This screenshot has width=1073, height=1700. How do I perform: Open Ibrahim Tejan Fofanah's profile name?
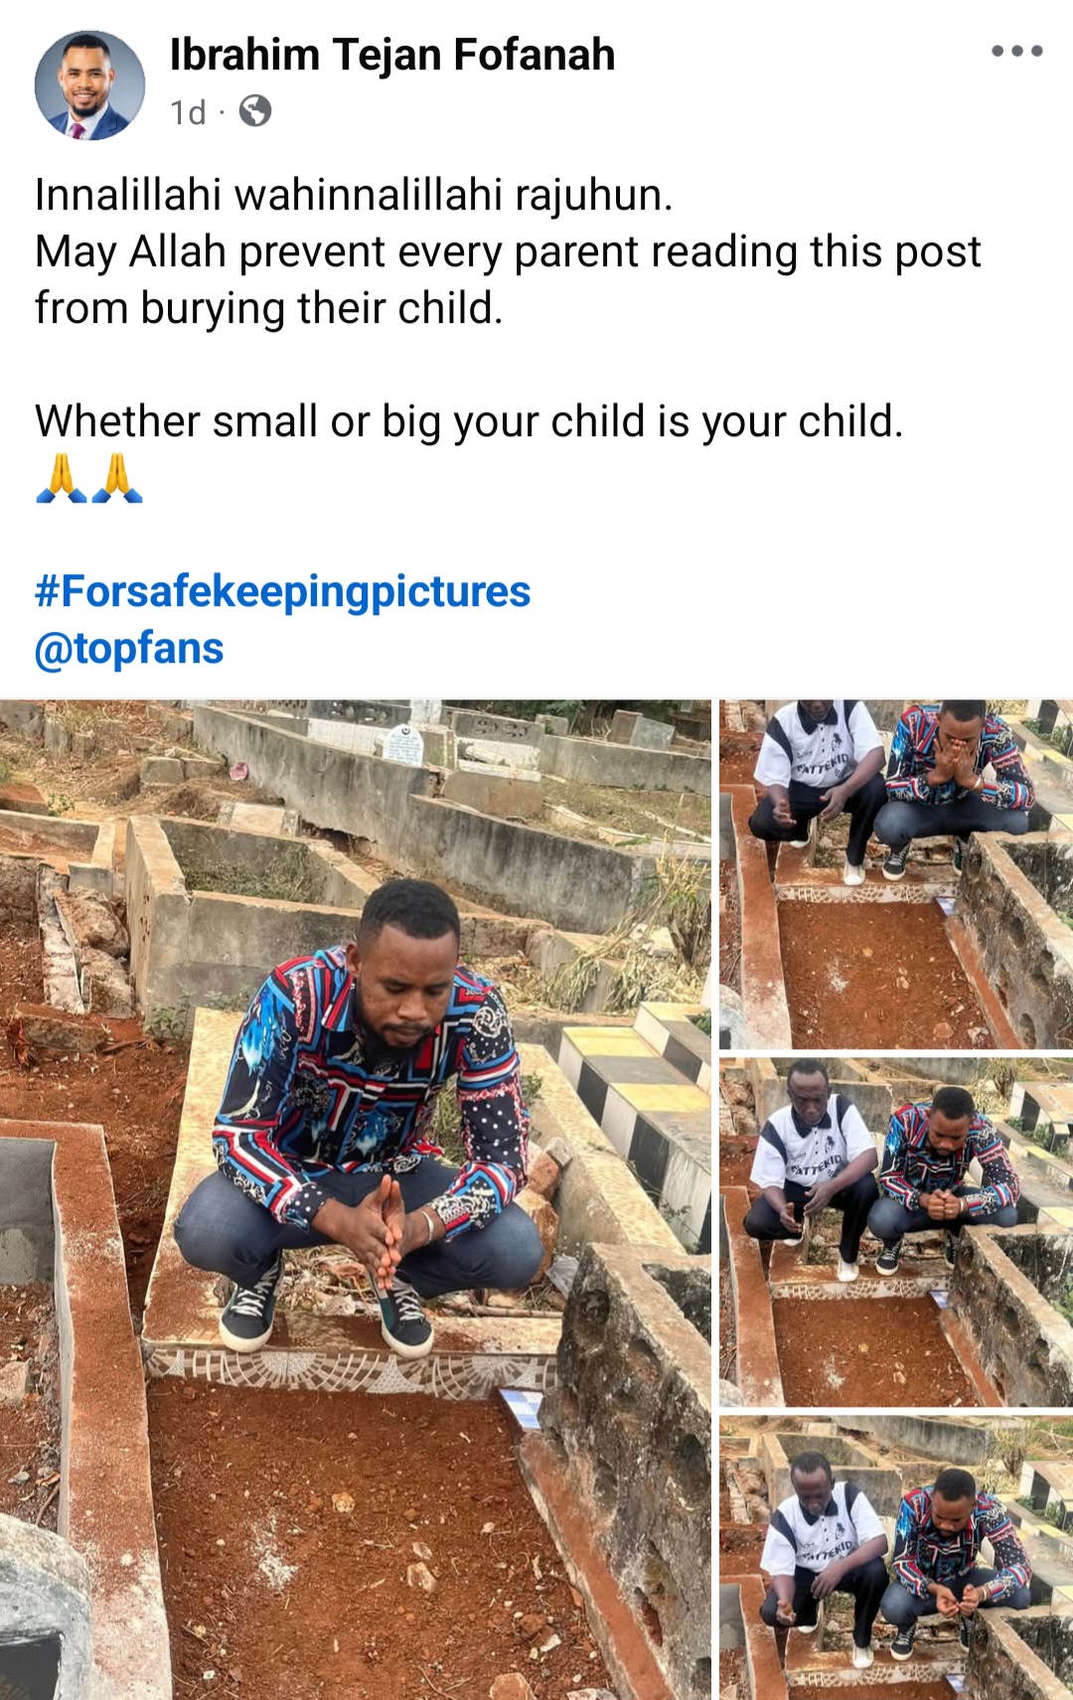point(392,55)
